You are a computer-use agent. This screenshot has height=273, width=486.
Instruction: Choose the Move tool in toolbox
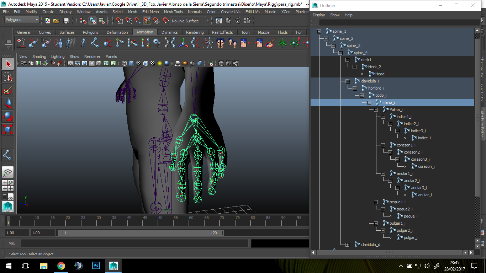8,103
